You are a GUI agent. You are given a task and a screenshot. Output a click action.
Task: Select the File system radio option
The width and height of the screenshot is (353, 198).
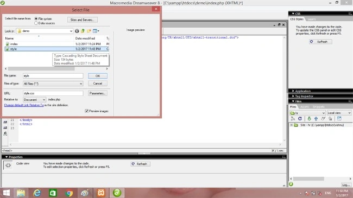click(36, 18)
